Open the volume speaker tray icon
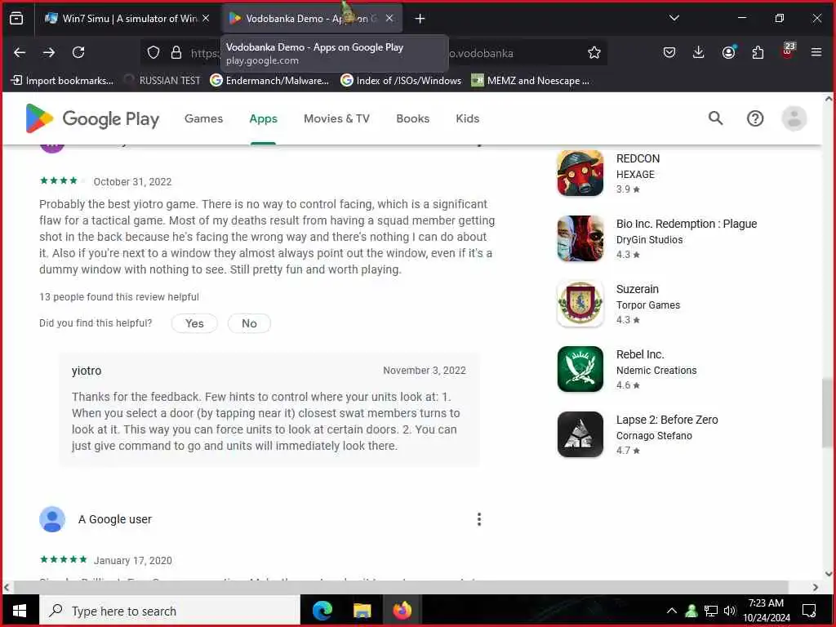Screen dimensions: 836x627 pyautogui.click(x=730, y=611)
